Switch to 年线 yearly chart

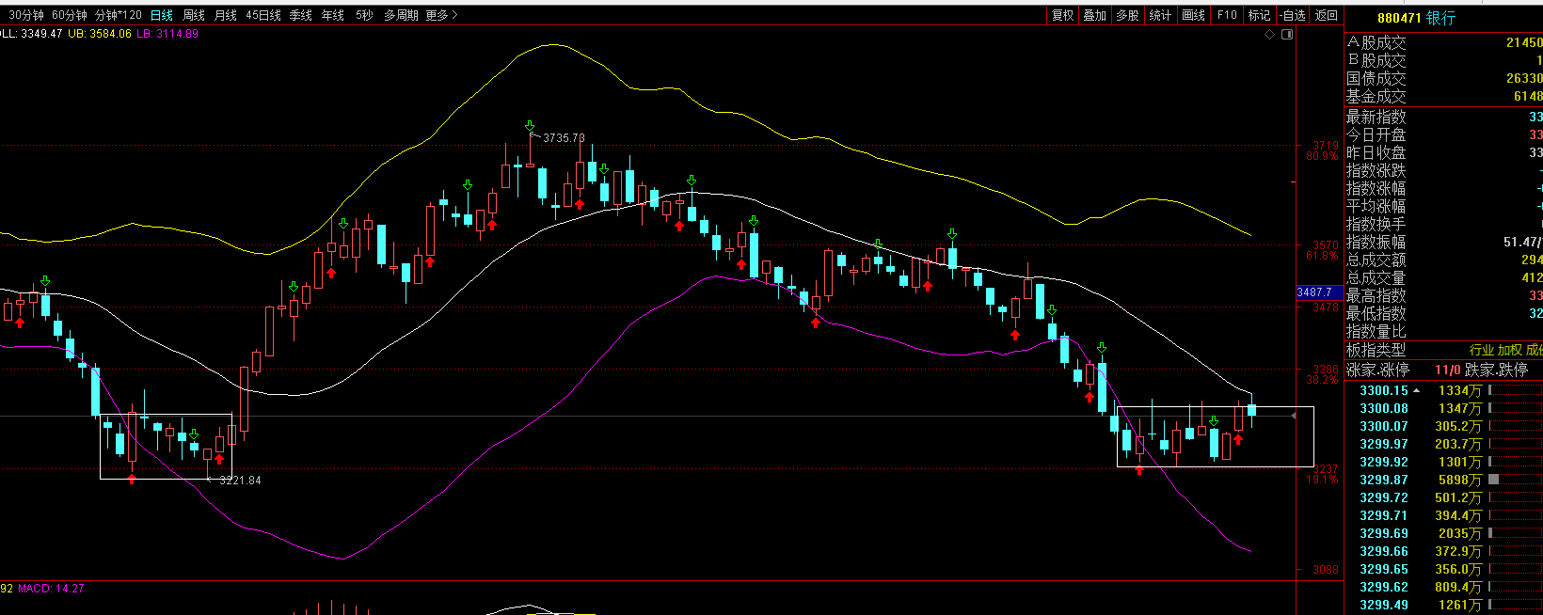pyautogui.click(x=333, y=15)
